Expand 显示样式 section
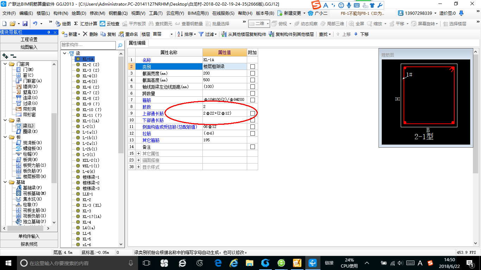 [x=139, y=167]
